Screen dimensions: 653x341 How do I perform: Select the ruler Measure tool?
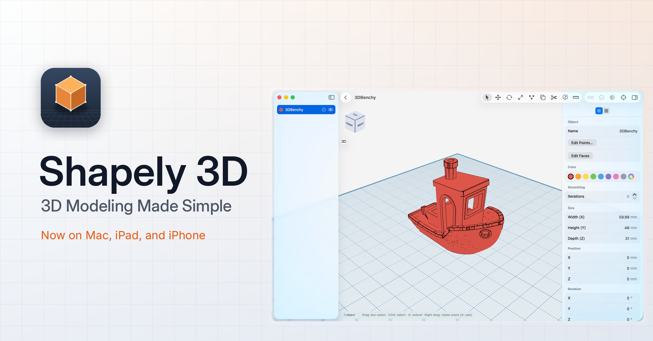[x=576, y=97]
